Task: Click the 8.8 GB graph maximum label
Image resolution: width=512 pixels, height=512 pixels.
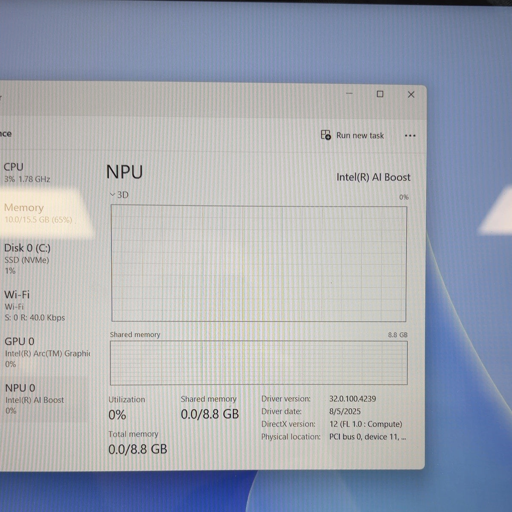Action: coord(398,335)
